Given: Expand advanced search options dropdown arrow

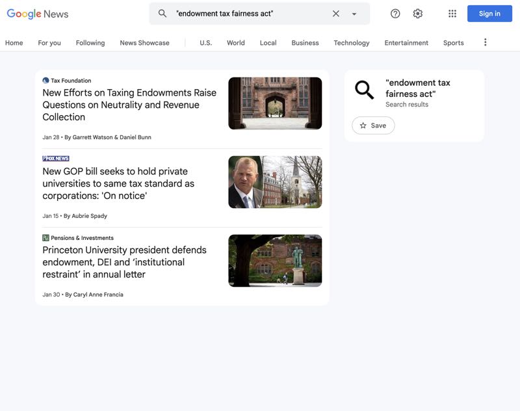Looking at the screenshot, I should [x=354, y=14].
